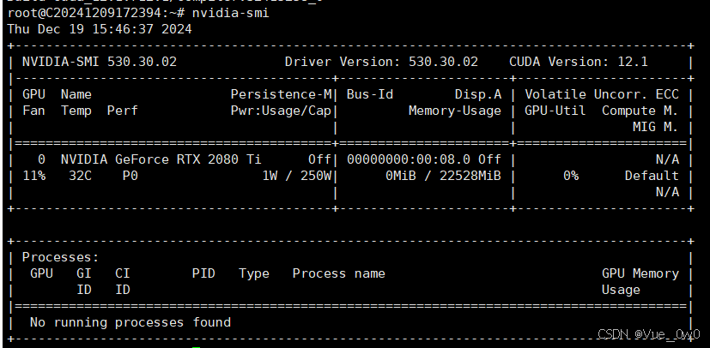Click the power usage 1W / 250W
The height and width of the screenshot is (348, 710).
(296, 176)
